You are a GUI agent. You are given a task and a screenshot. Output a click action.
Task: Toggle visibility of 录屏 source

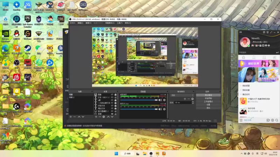pyautogui.click(x=112, y=114)
